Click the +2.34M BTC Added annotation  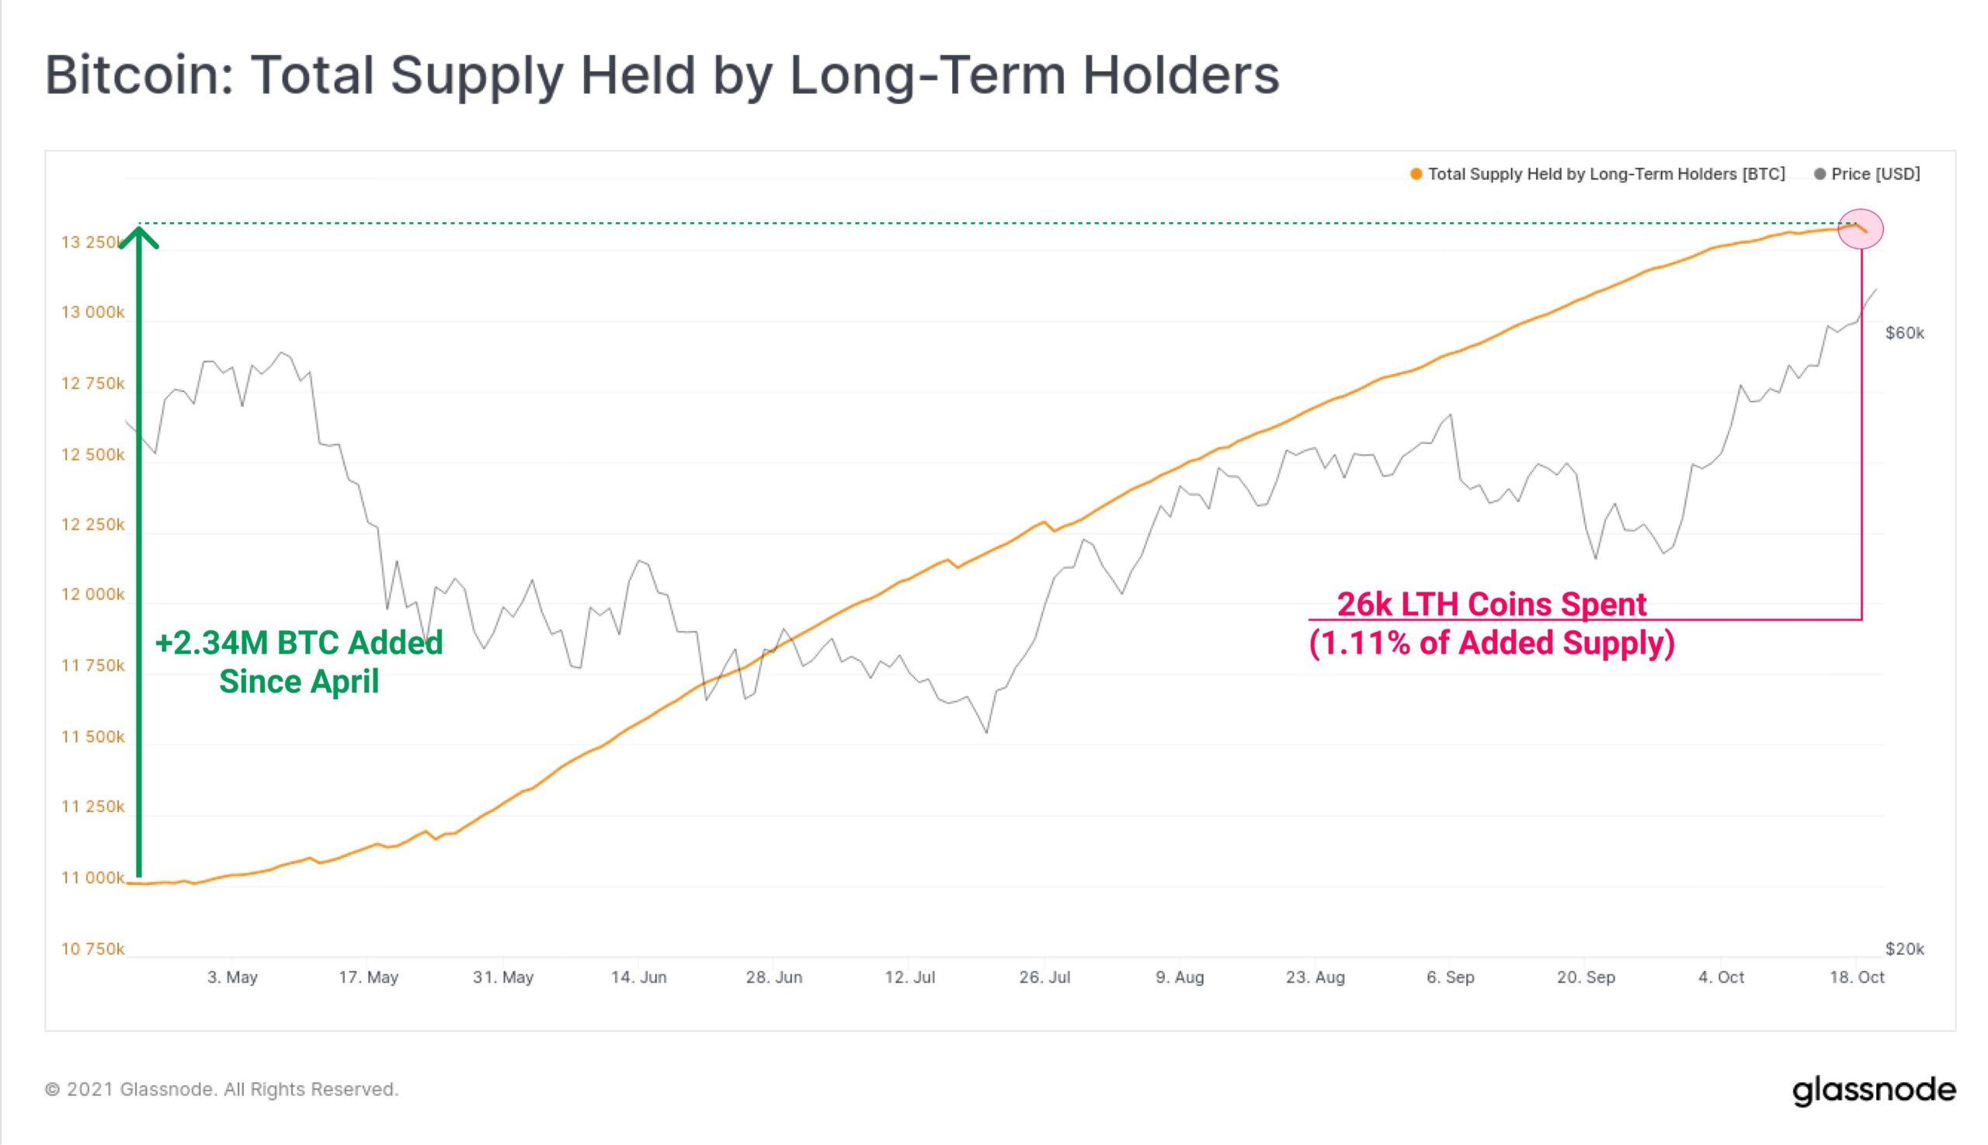tap(299, 643)
